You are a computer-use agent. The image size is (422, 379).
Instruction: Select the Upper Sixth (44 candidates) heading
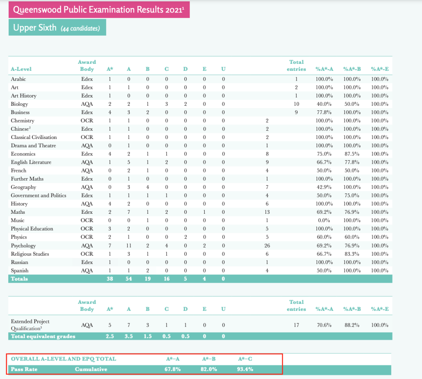(x=57, y=27)
